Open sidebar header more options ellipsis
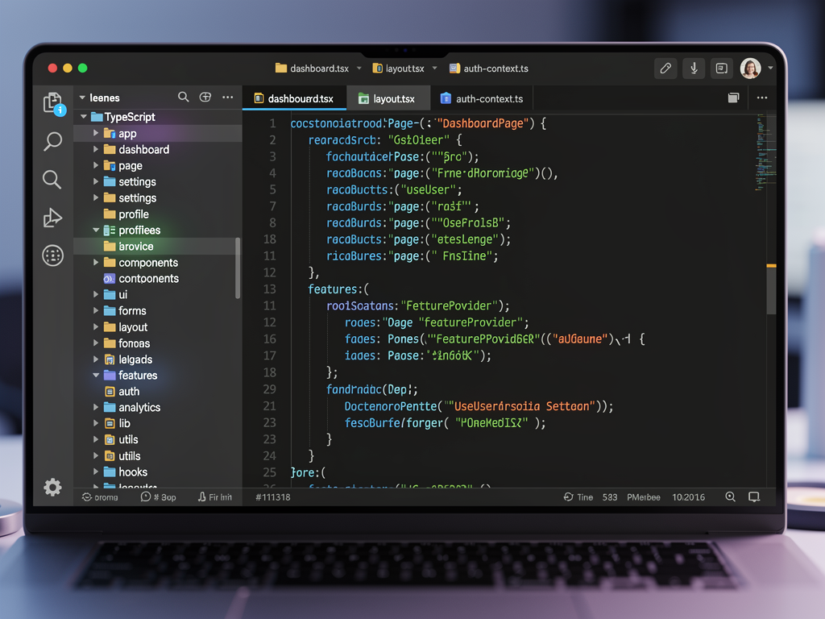The height and width of the screenshot is (619, 825). pyautogui.click(x=227, y=97)
